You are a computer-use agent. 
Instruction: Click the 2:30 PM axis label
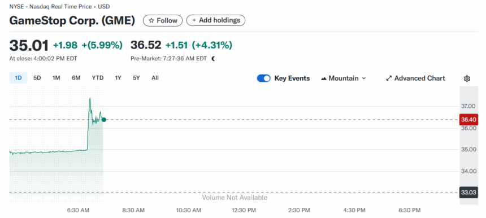tap(299, 210)
